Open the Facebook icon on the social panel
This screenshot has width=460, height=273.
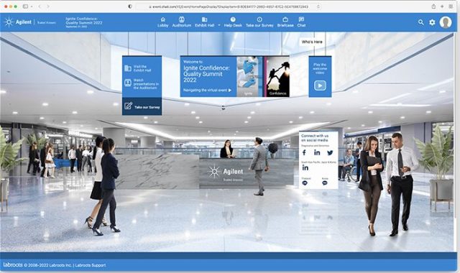(304, 152)
